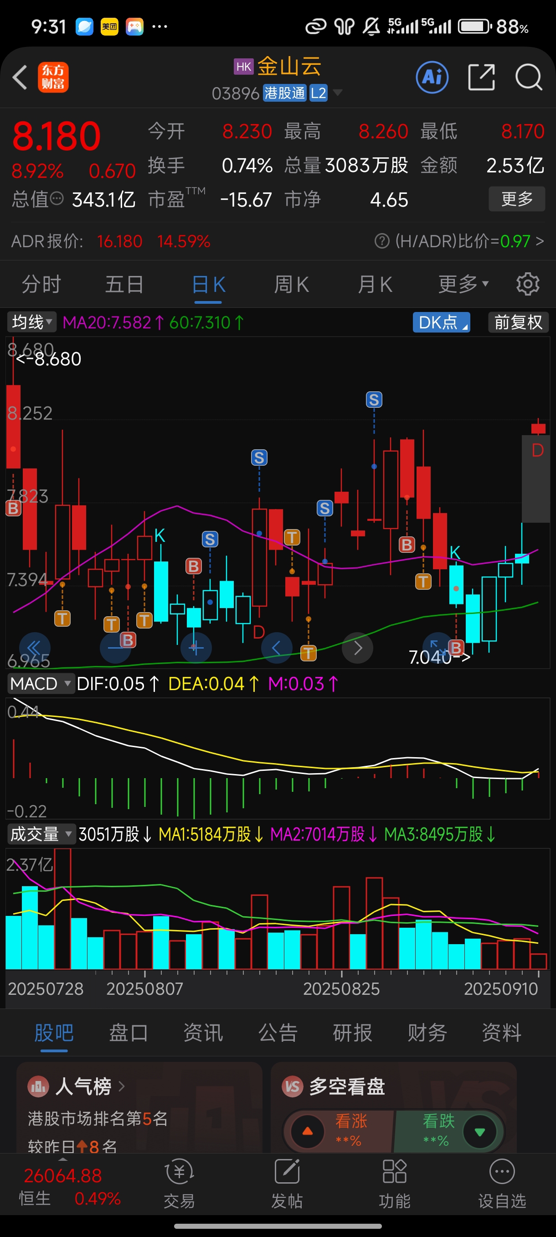Tap the zoom-out minus chart button

point(115,648)
